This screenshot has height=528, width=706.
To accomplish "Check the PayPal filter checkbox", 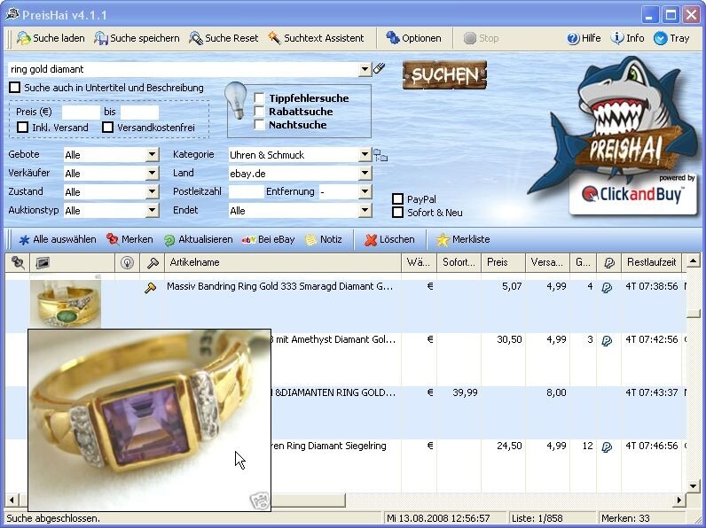I will coord(397,198).
